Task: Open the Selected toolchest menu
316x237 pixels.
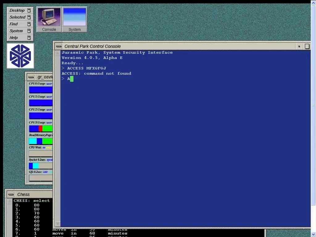Action: click(x=20, y=17)
